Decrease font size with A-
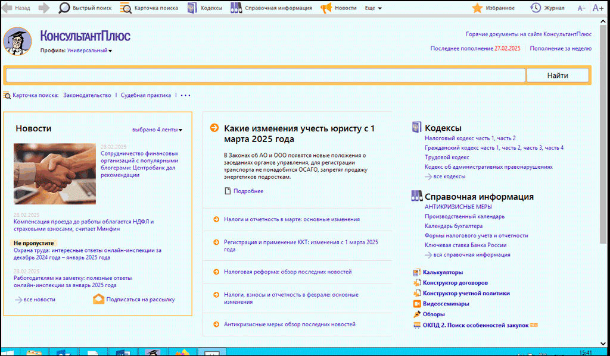 click(x=581, y=8)
